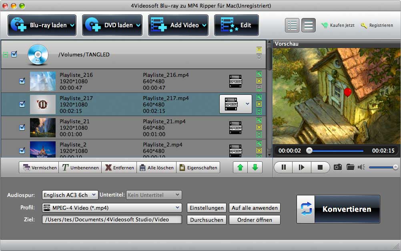Click the MPEG4 format icon for Playliste_216

[235, 81]
